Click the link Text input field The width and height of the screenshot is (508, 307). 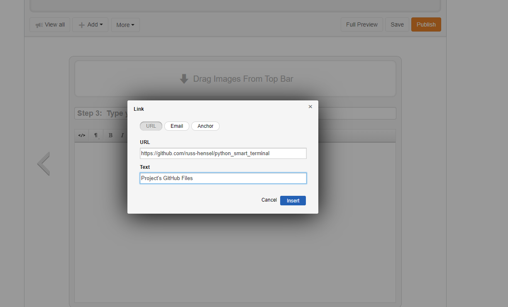click(223, 178)
